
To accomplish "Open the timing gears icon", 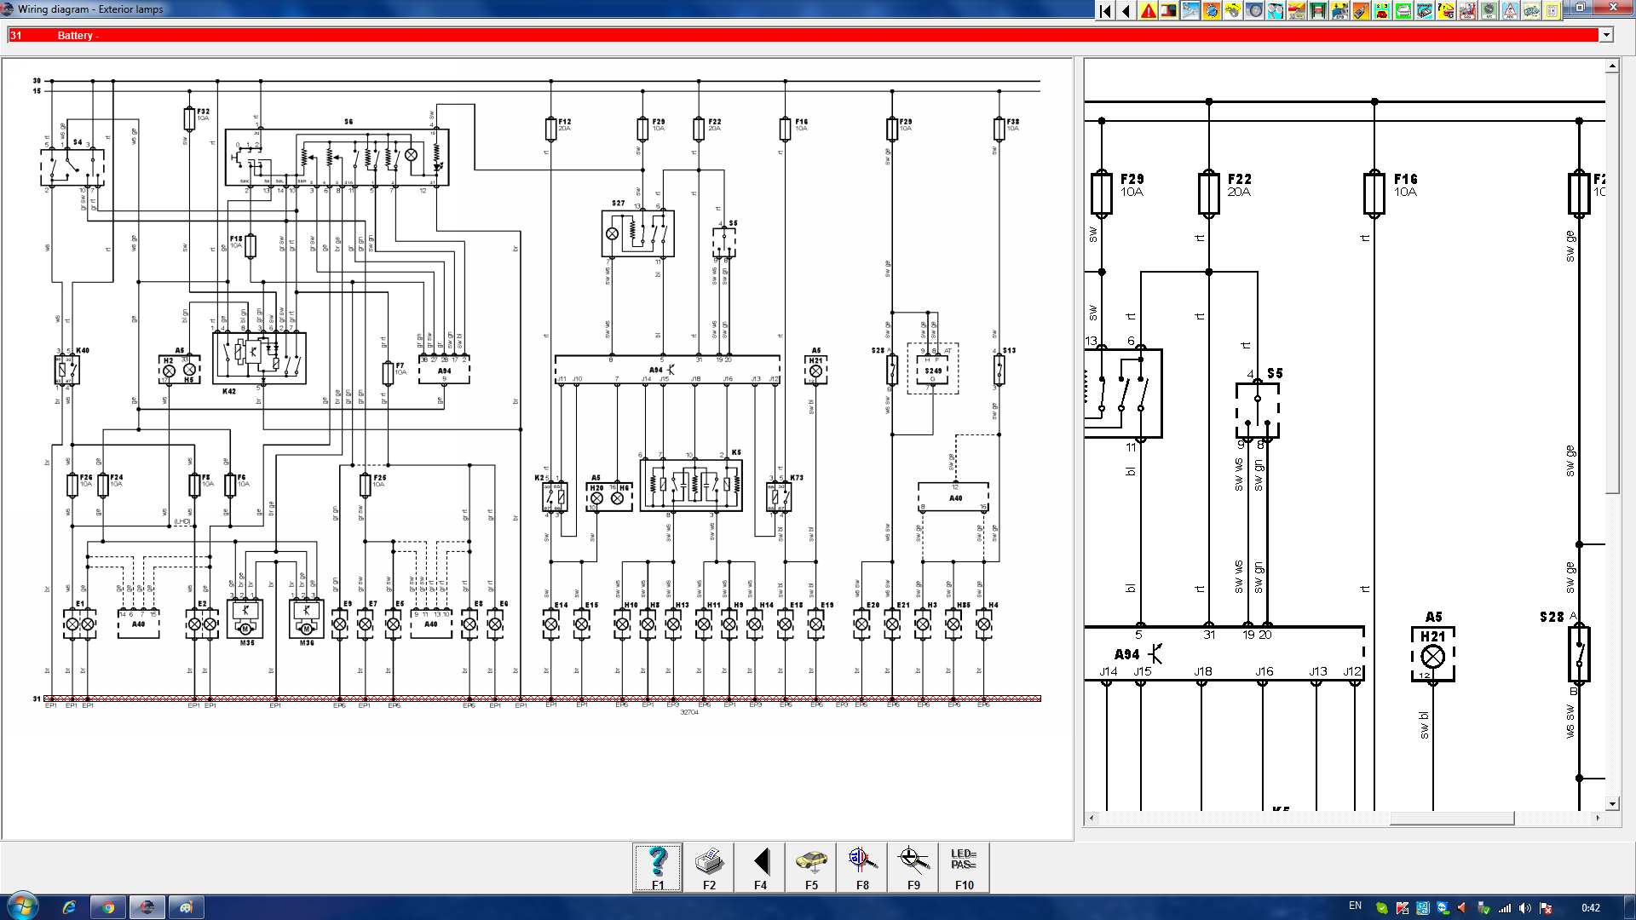I will [1276, 11].
